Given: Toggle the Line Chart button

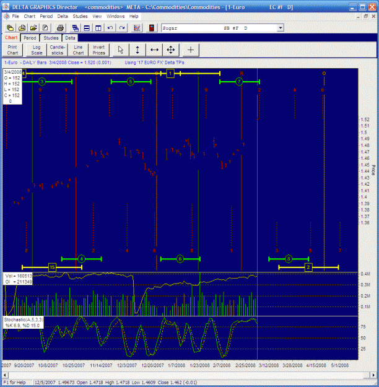Looking at the screenshot, I should (x=78, y=50).
